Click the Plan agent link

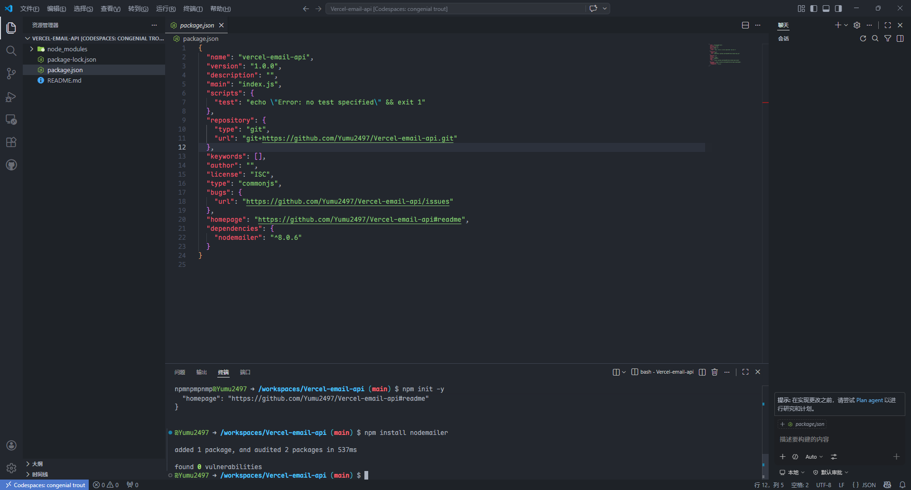click(869, 400)
